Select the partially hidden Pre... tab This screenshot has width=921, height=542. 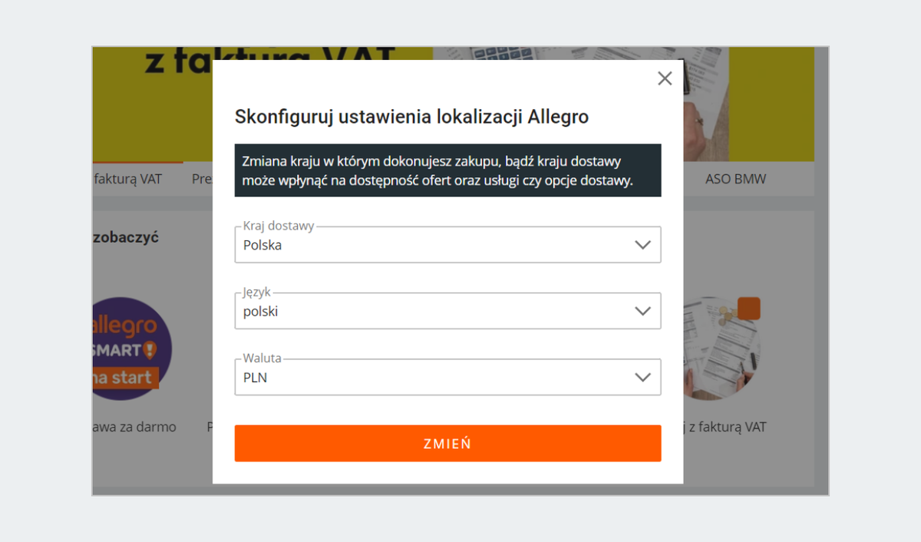201,180
